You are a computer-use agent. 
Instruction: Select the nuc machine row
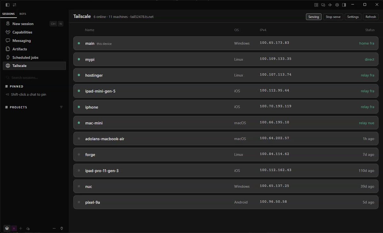[226, 186]
